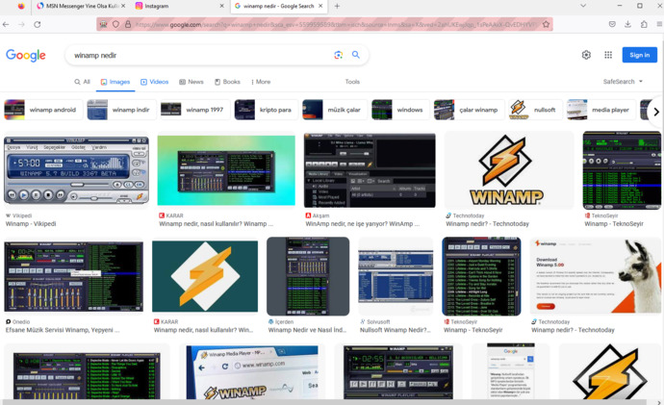Screen dimensions: 664x405
Task: Click the Winamp - Vikipedi link text
Action: 31,224
